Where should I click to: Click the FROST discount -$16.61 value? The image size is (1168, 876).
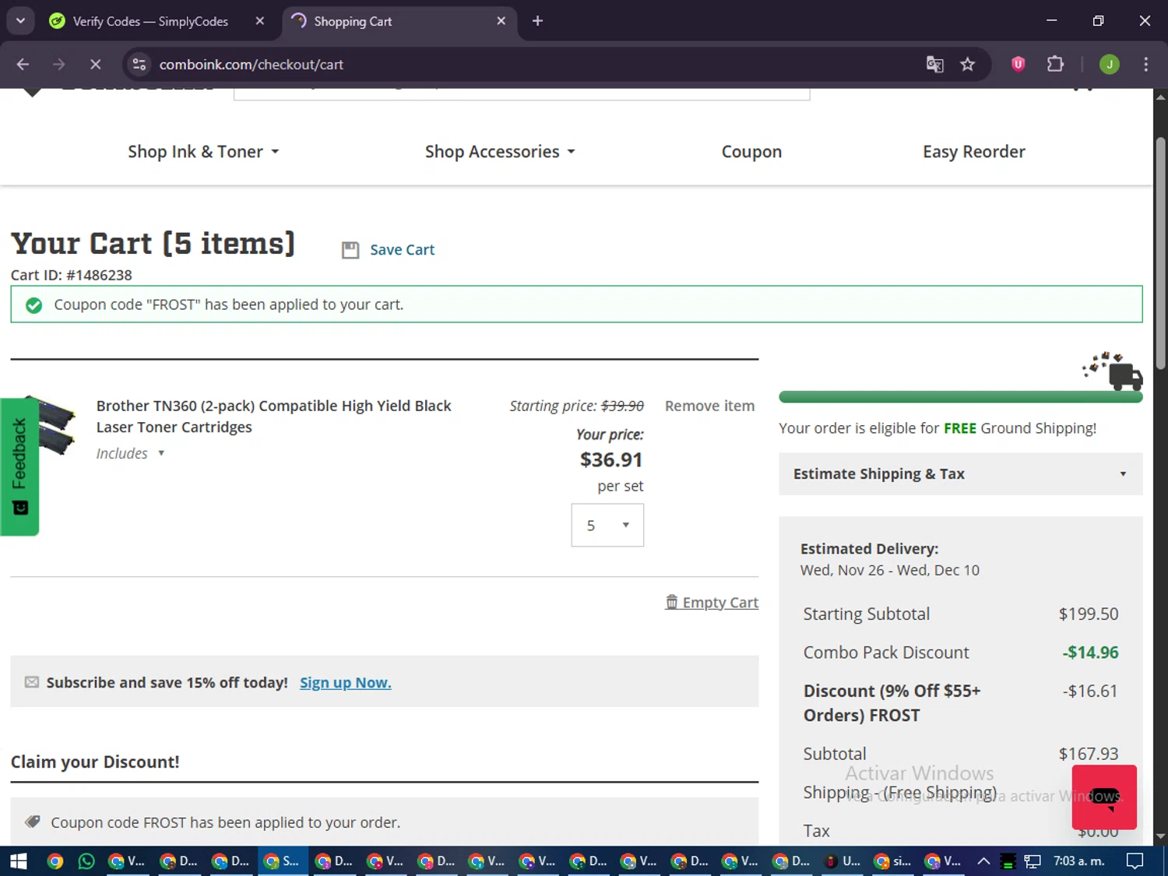pyautogui.click(x=1090, y=691)
